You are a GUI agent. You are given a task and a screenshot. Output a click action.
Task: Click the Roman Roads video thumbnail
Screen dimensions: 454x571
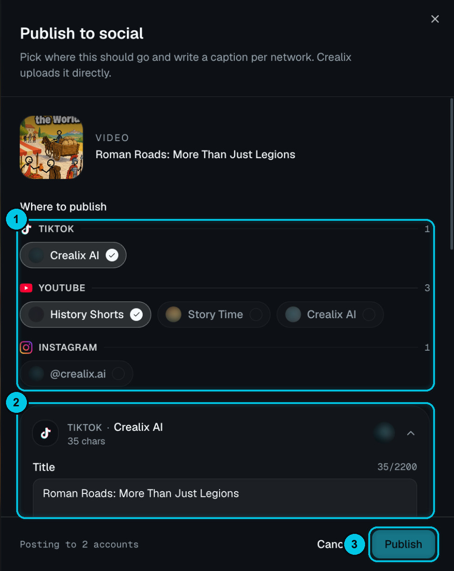(51, 148)
